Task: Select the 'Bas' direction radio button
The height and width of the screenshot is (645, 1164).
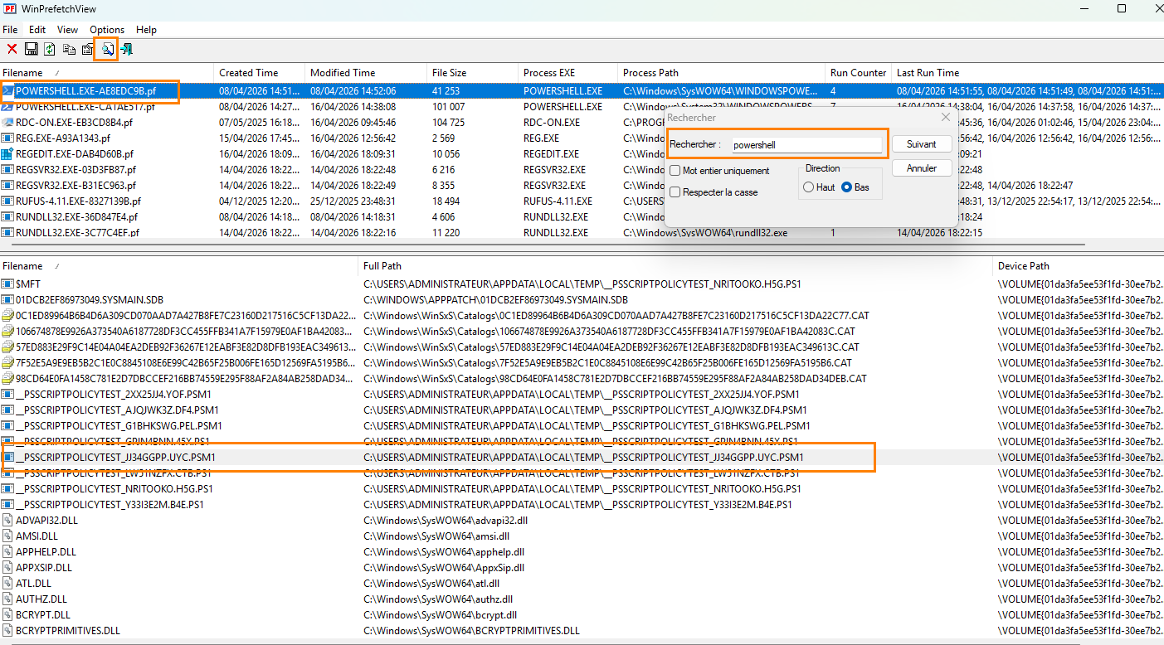Action: [x=847, y=187]
